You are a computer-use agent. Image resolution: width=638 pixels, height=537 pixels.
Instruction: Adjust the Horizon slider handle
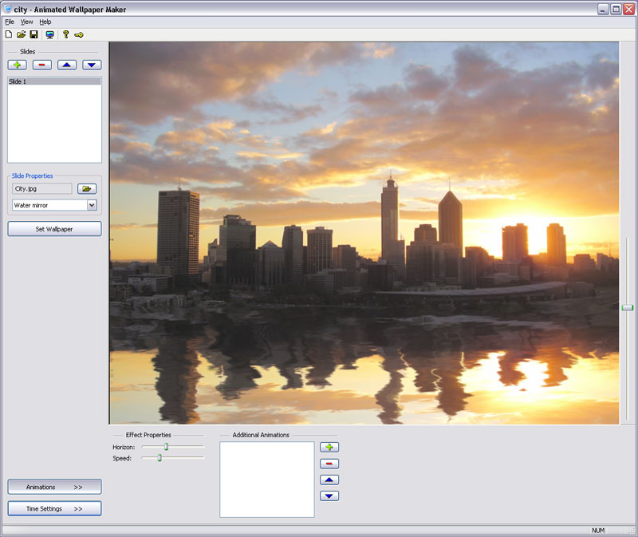click(167, 447)
